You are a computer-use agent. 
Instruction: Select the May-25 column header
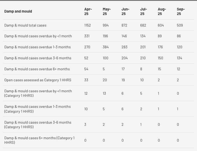(x=106, y=11)
